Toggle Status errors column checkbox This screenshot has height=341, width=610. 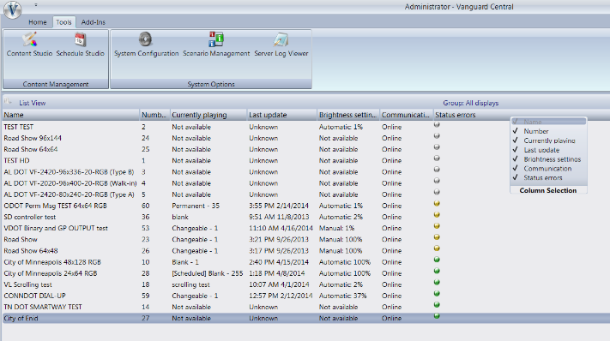(x=516, y=177)
